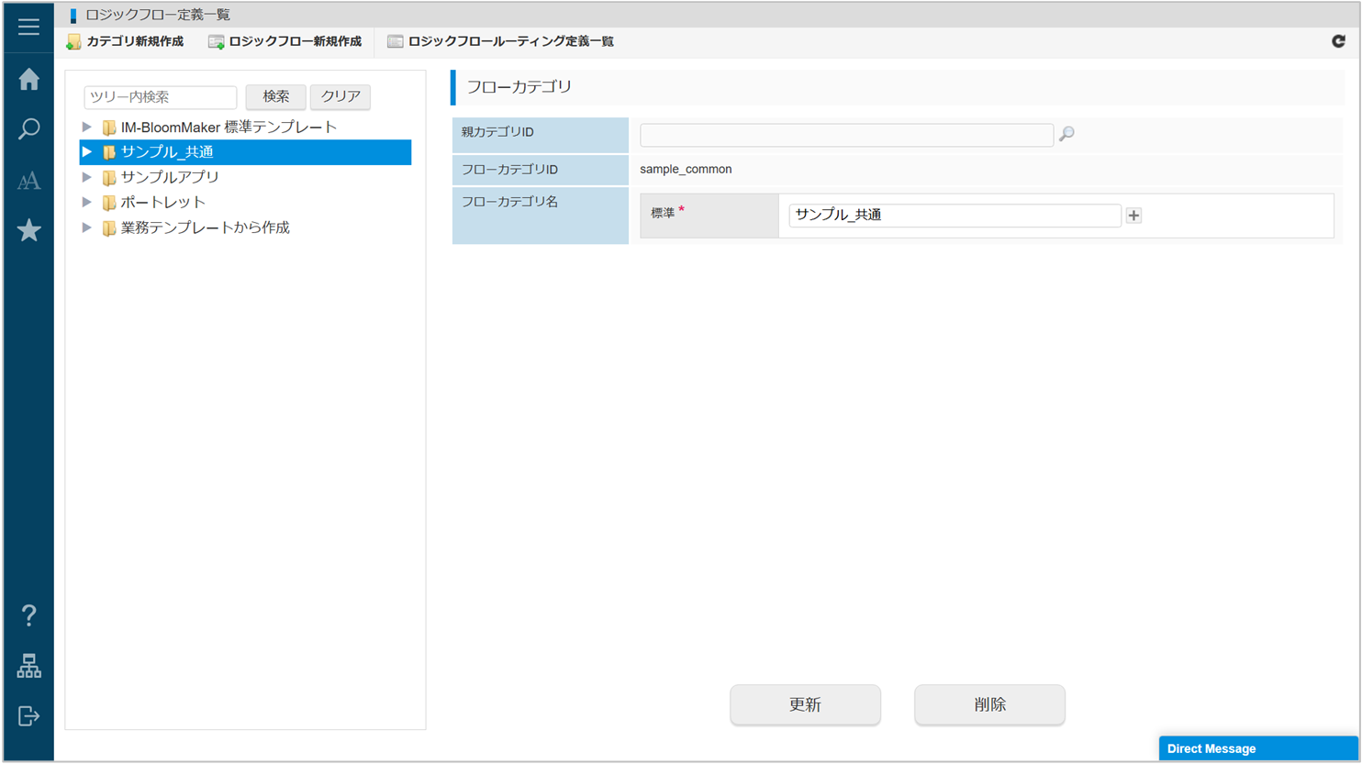
Task: Open the sidebar search magnifier icon
Action: click(28, 129)
